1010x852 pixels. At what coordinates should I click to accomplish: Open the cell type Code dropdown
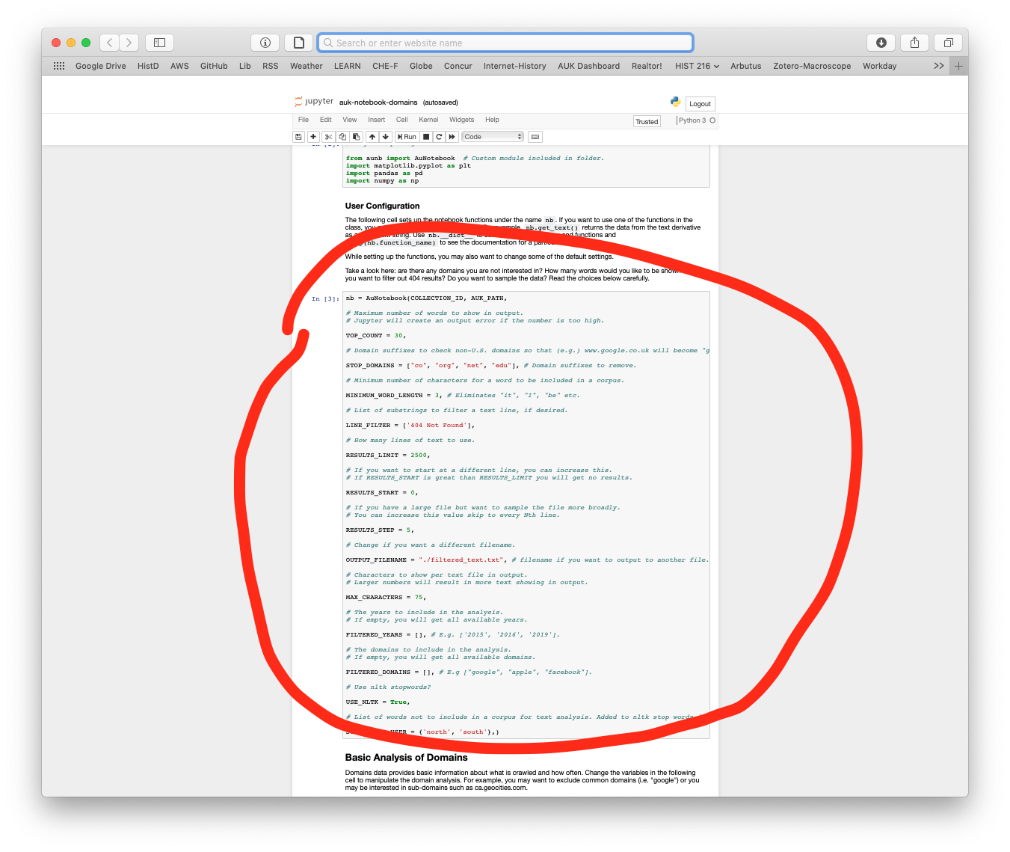click(x=493, y=137)
